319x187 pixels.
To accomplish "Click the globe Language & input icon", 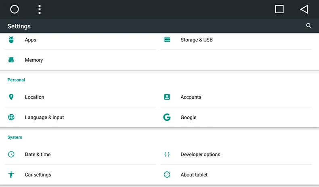I will click(11, 117).
